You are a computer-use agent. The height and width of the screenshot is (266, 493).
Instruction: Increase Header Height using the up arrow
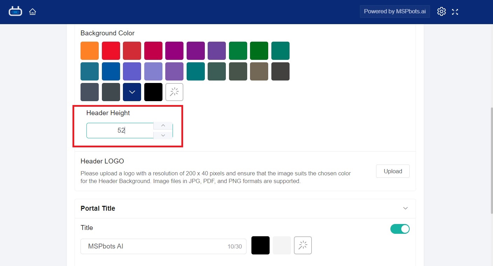click(x=163, y=126)
